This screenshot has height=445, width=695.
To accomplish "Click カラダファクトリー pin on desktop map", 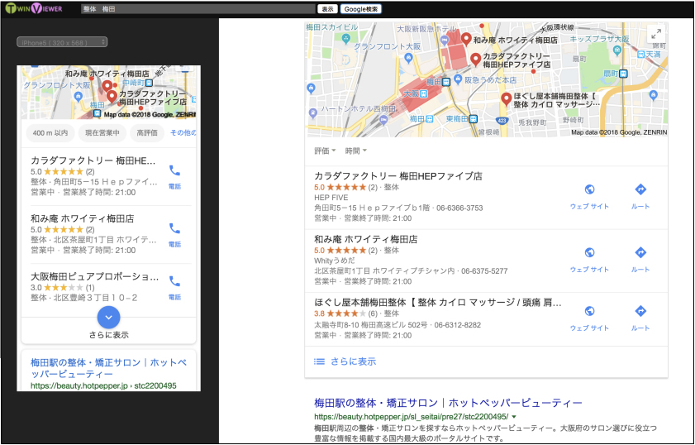I will [476, 60].
